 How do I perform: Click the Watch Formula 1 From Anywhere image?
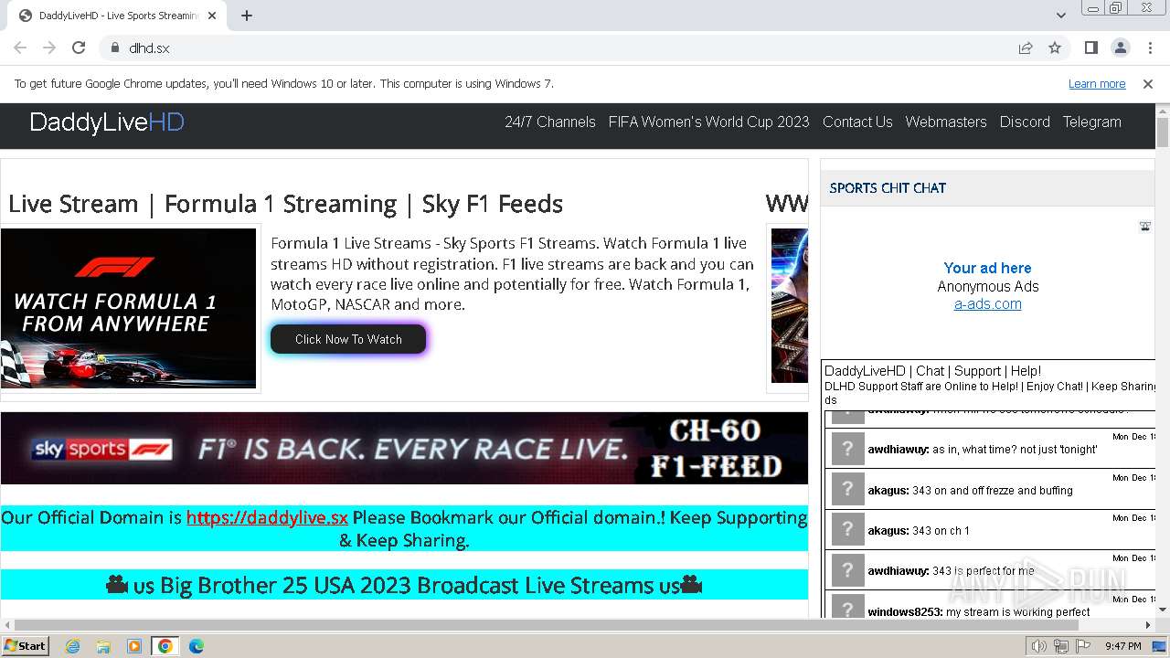point(129,308)
